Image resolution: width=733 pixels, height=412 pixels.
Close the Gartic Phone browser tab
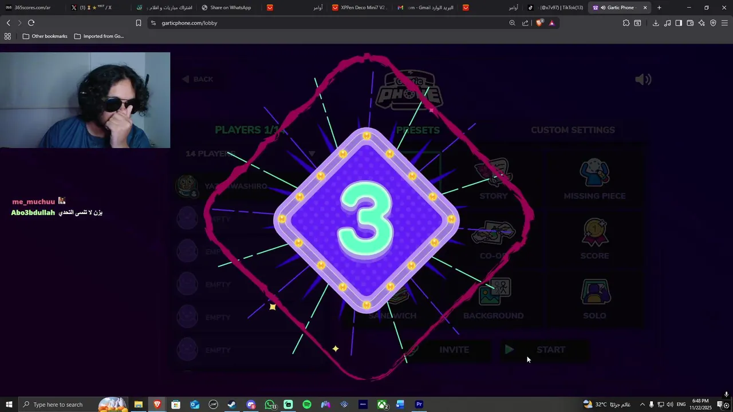645,7
